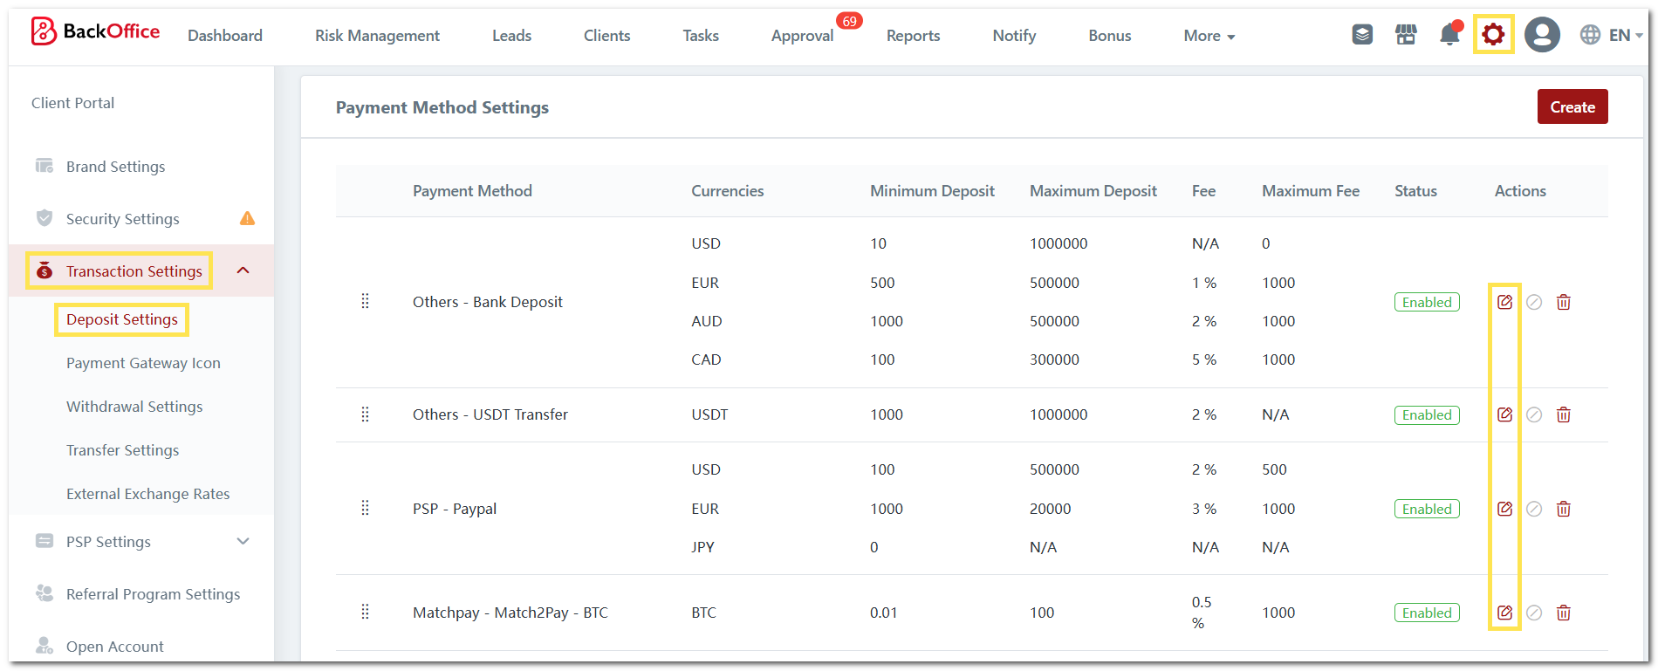Open the More dropdown menu
The height and width of the screenshot is (671, 1658).
[x=1209, y=36]
